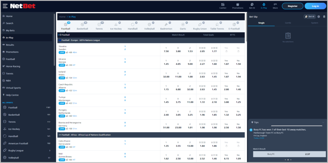Open bet slip settings gear icon
Viewport: 328px width, 163px height.
point(319,17)
